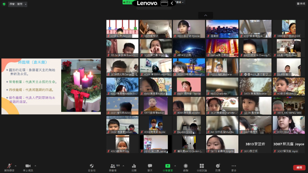Expand the video options arrow beside camera
The width and height of the screenshot is (308, 173).
[35, 166]
